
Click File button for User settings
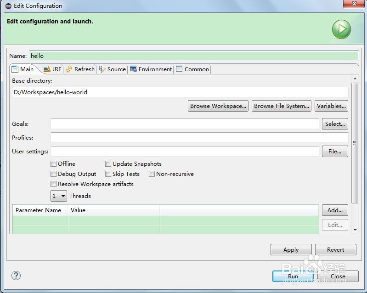click(x=335, y=152)
